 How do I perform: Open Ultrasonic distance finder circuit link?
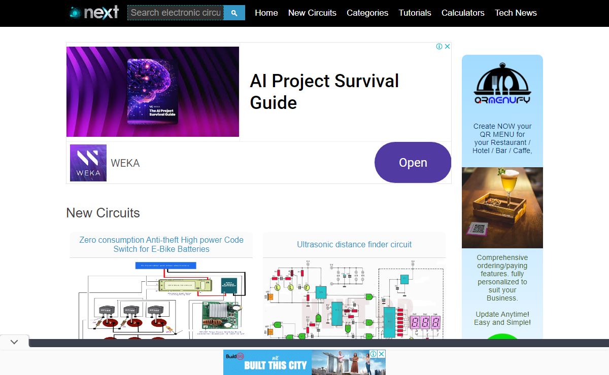click(x=354, y=244)
